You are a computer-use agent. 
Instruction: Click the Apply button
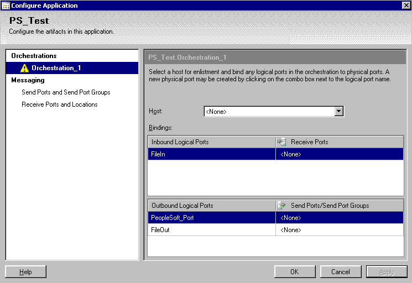pos(387,272)
